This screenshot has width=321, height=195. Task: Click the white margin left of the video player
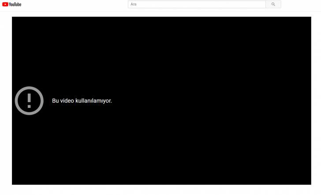[6, 101]
